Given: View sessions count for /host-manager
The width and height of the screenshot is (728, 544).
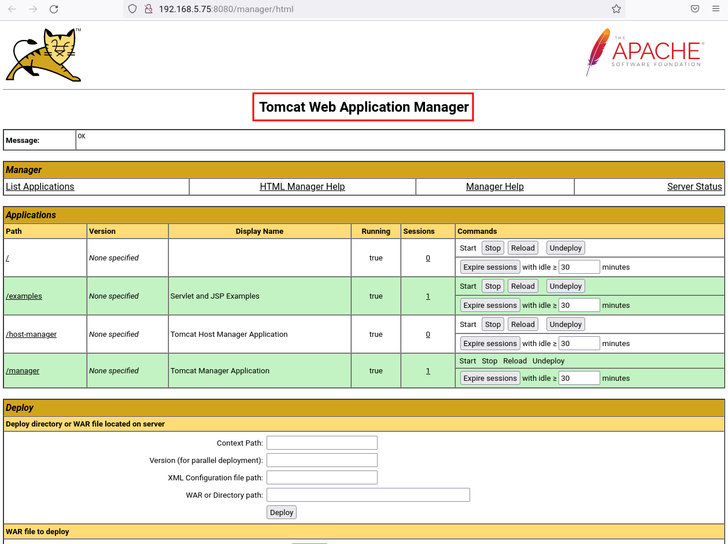Looking at the screenshot, I should (428, 335).
